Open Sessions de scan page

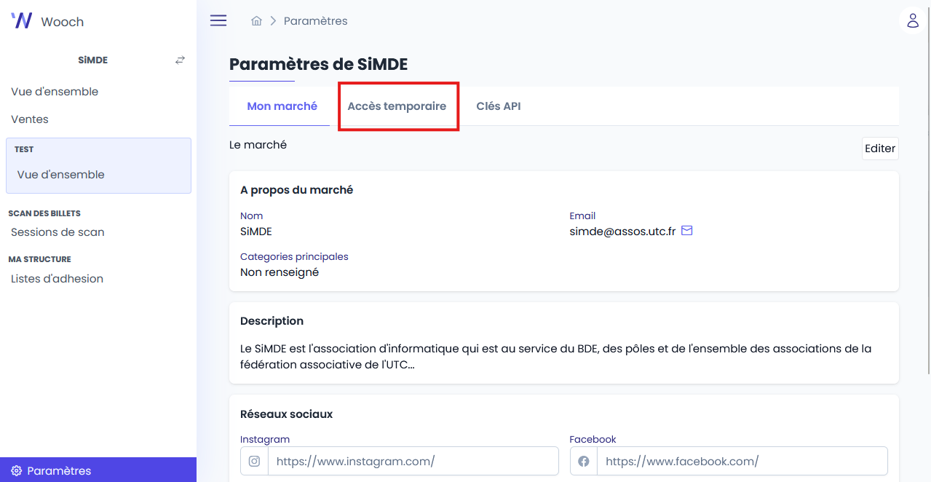click(58, 232)
